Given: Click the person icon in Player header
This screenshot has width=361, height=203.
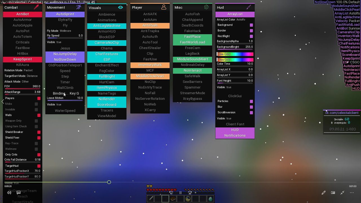Looking at the screenshot, I should [164, 7].
